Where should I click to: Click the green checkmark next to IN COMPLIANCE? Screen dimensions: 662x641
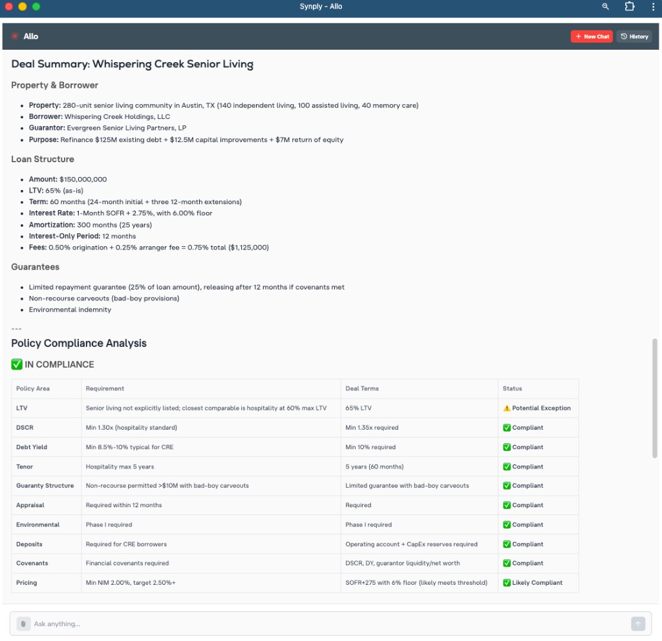(x=17, y=364)
